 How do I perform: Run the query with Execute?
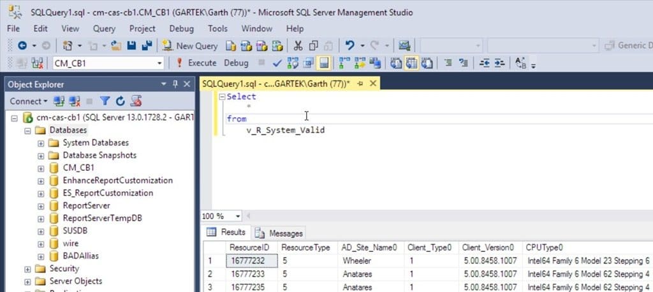[x=196, y=63]
